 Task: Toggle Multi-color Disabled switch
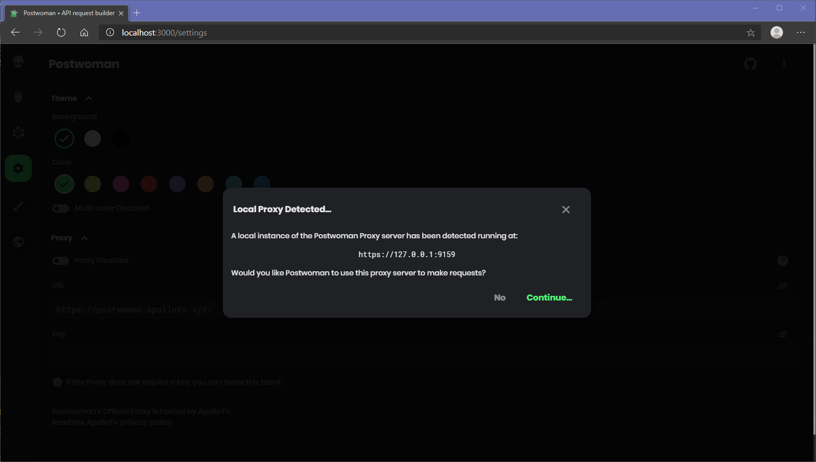(x=61, y=209)
